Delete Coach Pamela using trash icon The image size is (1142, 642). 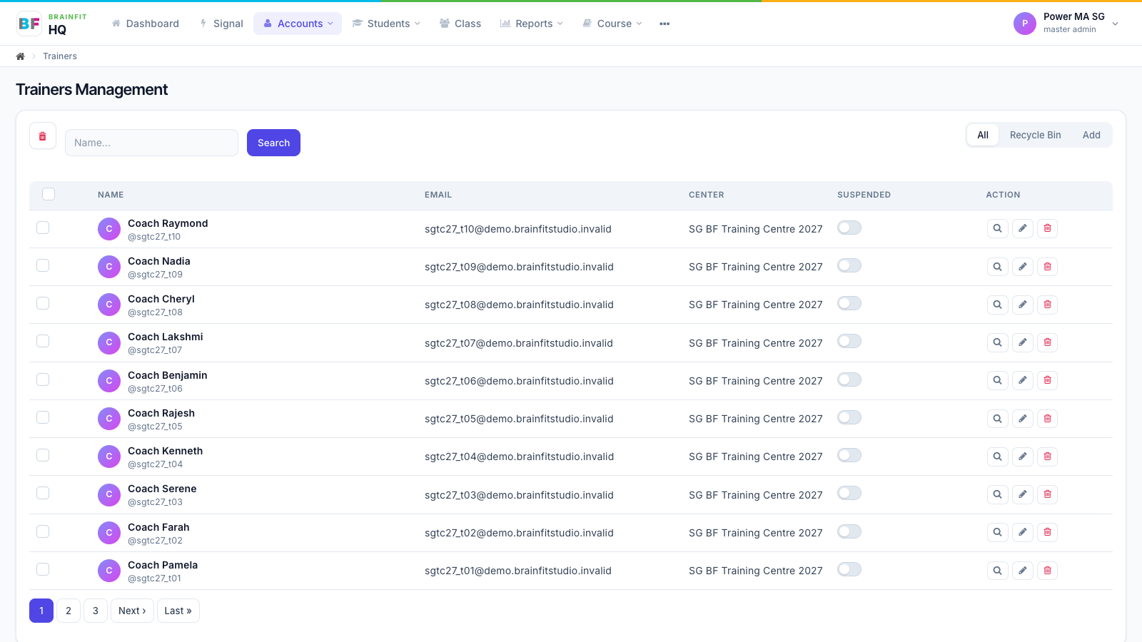1047,571
